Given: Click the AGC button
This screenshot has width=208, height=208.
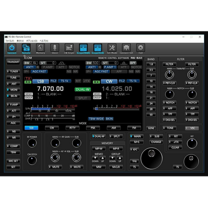Looking at the screenshot, I should tap(13, 123).
